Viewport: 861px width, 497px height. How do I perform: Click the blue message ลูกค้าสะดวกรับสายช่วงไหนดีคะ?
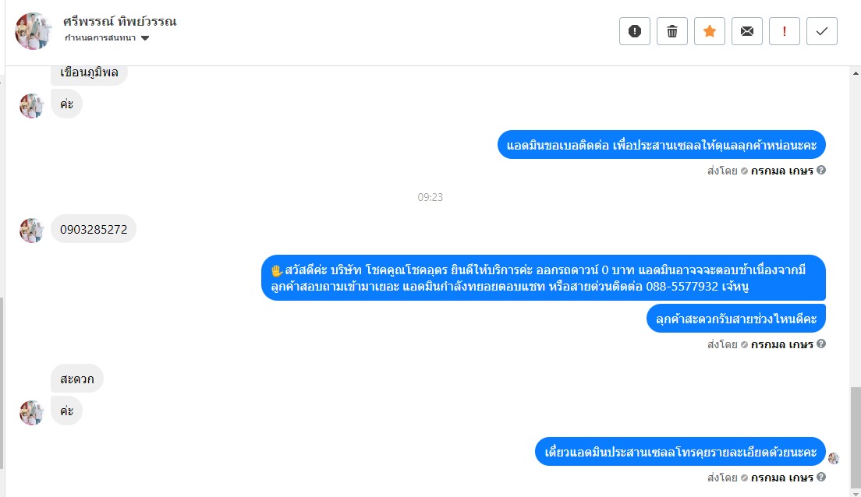735,319
